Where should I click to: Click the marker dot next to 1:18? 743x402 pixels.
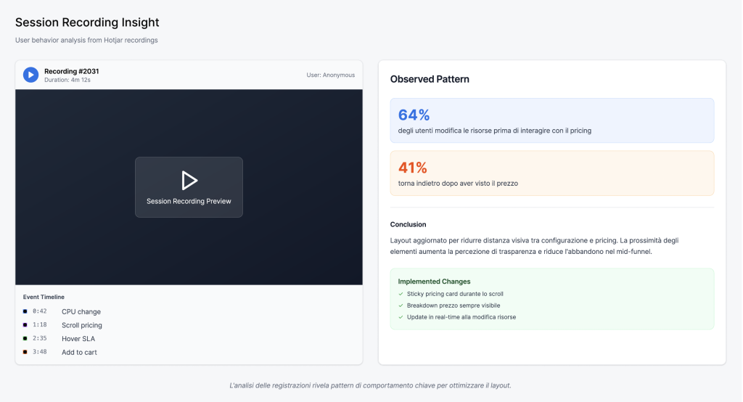tap(25, 325)
